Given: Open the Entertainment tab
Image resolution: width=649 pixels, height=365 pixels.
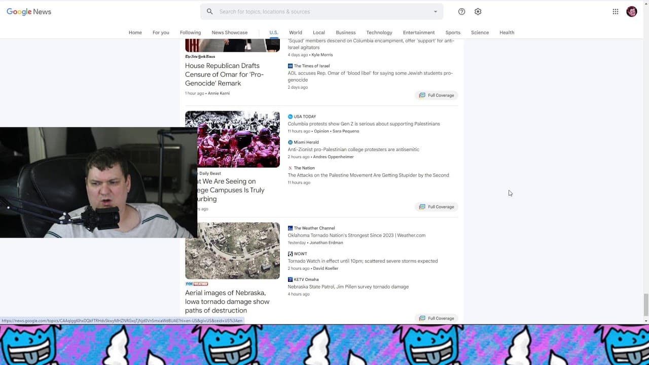Looking at the screenshot, I should click(419, 32).
